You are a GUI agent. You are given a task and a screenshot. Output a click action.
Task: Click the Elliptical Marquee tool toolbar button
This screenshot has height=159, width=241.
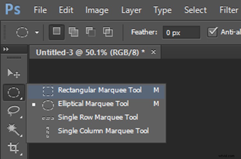pos(13,93)
